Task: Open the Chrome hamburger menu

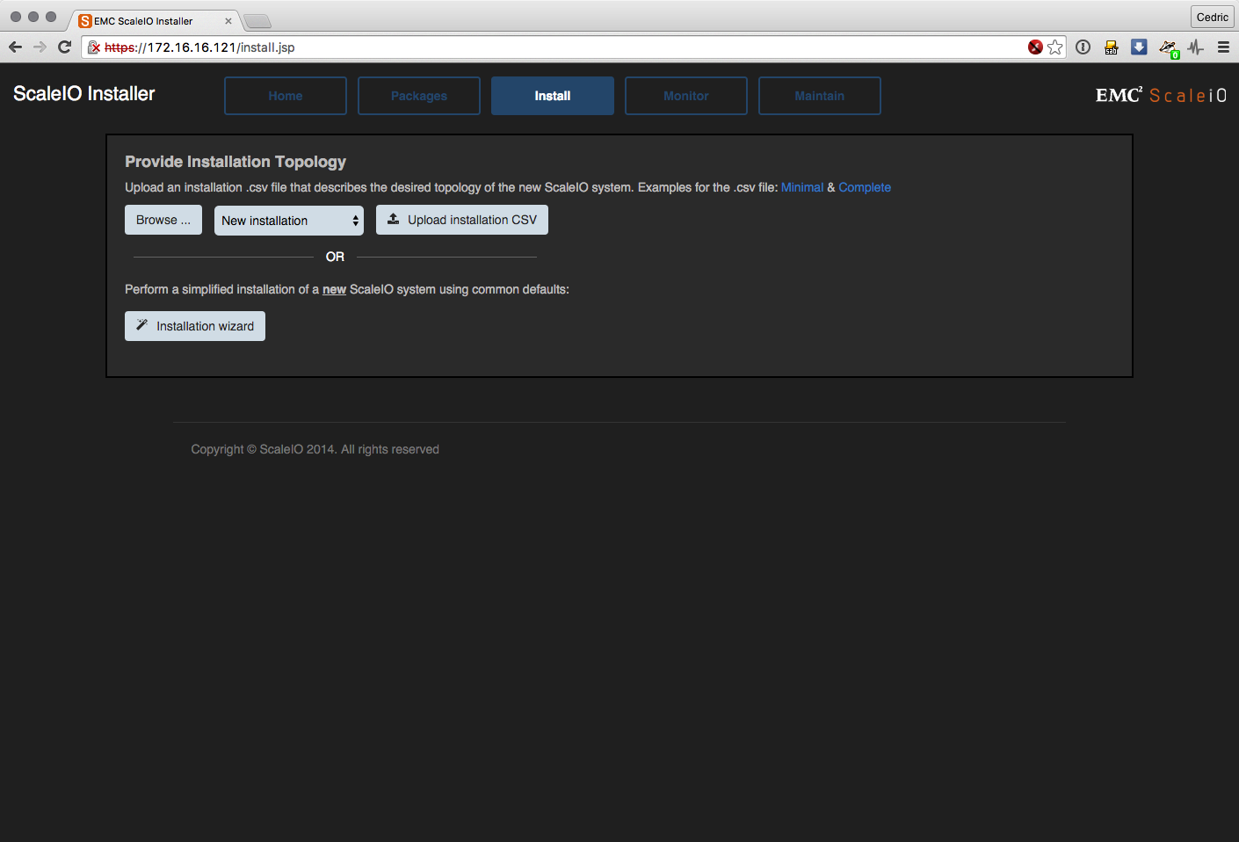Action: click(x=1223, y=47)
